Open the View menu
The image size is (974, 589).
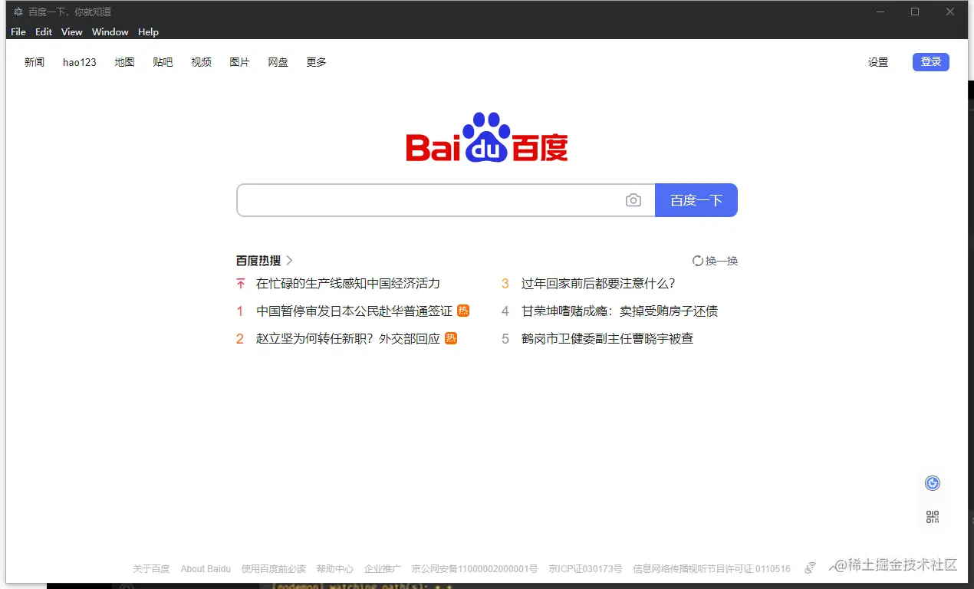pyautogui.click(x=71, y=31)
